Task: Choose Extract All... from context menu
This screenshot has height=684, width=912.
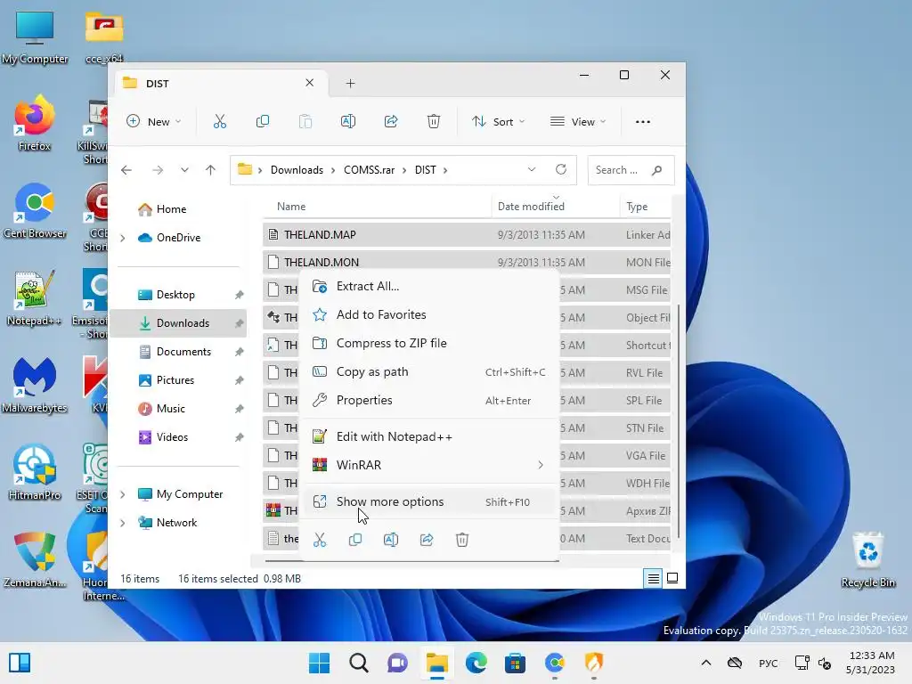Action: coord(429,286)
